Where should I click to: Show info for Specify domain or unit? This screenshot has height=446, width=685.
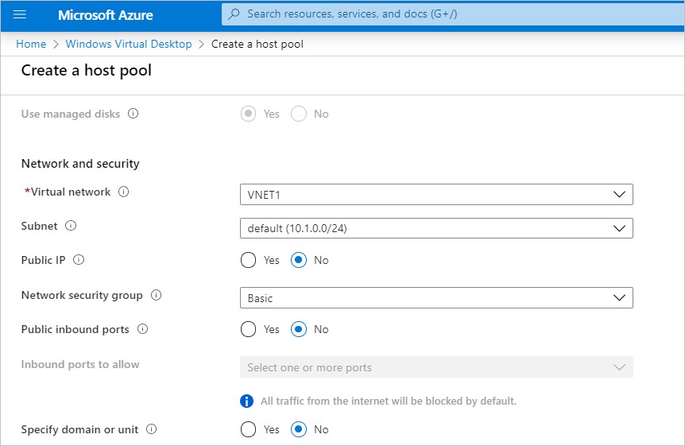tap(151, 429)
